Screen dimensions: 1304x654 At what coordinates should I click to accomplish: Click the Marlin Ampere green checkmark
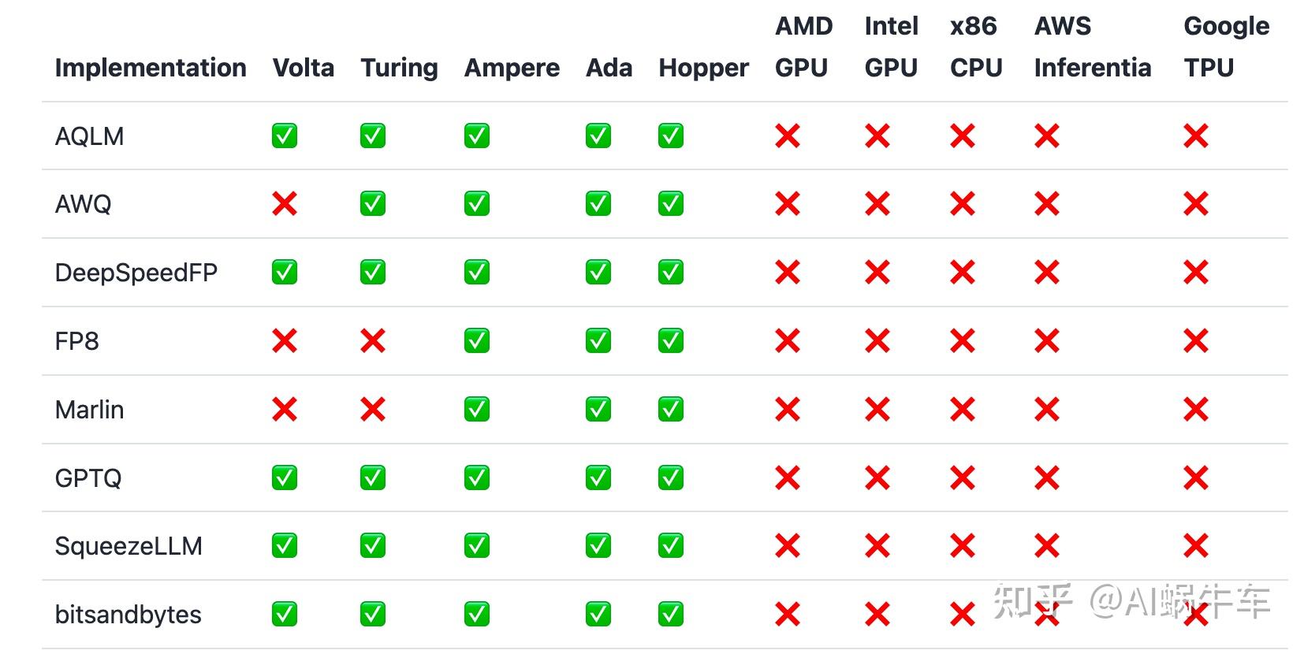click(477, 410)
